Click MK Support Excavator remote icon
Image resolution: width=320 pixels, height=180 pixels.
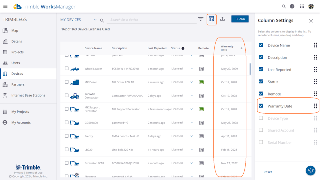[201, 109]
